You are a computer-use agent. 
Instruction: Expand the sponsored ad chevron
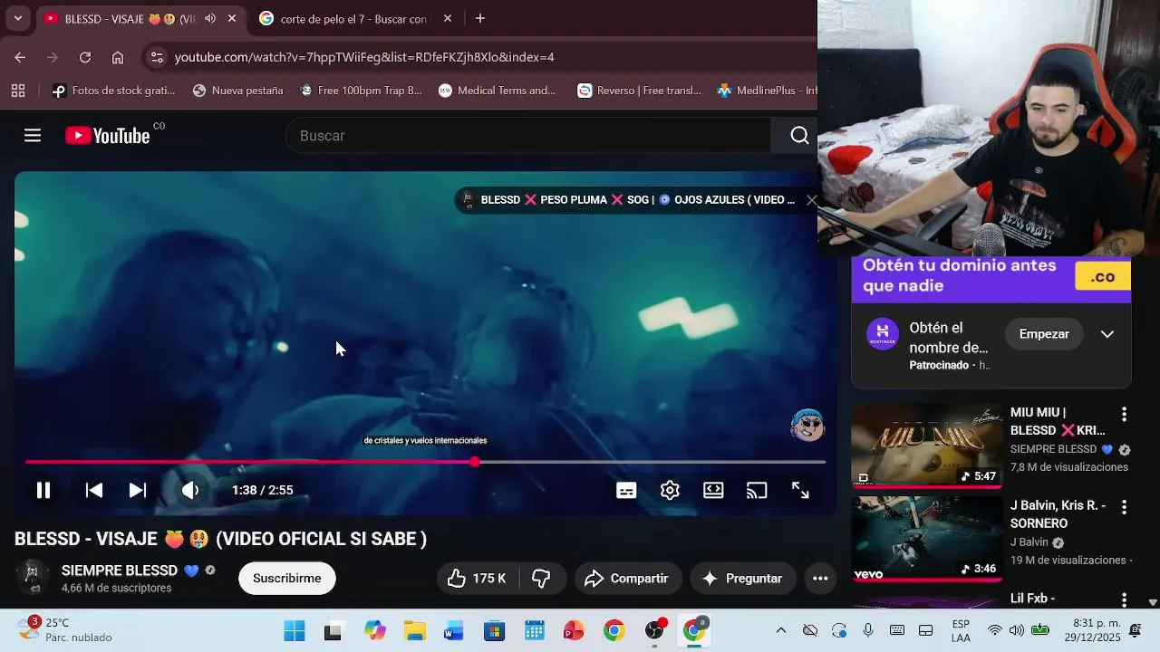(x=1107, y=334)
